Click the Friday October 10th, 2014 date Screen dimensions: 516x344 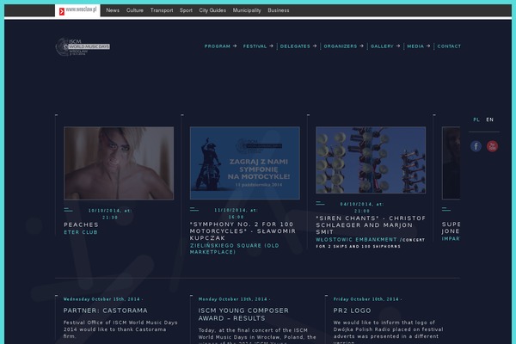click(x=366, y=299)
